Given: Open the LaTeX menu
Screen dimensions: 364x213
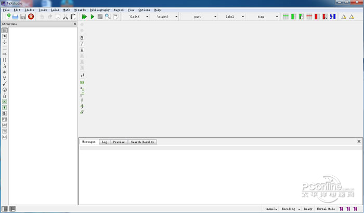Looking at the screenshot, I should (55, 10).
